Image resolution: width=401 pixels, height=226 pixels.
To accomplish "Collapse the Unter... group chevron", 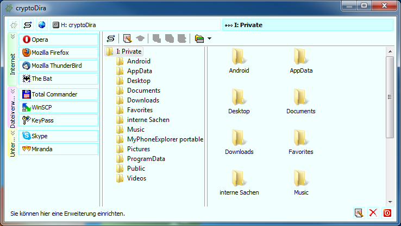I will point(12,133).
